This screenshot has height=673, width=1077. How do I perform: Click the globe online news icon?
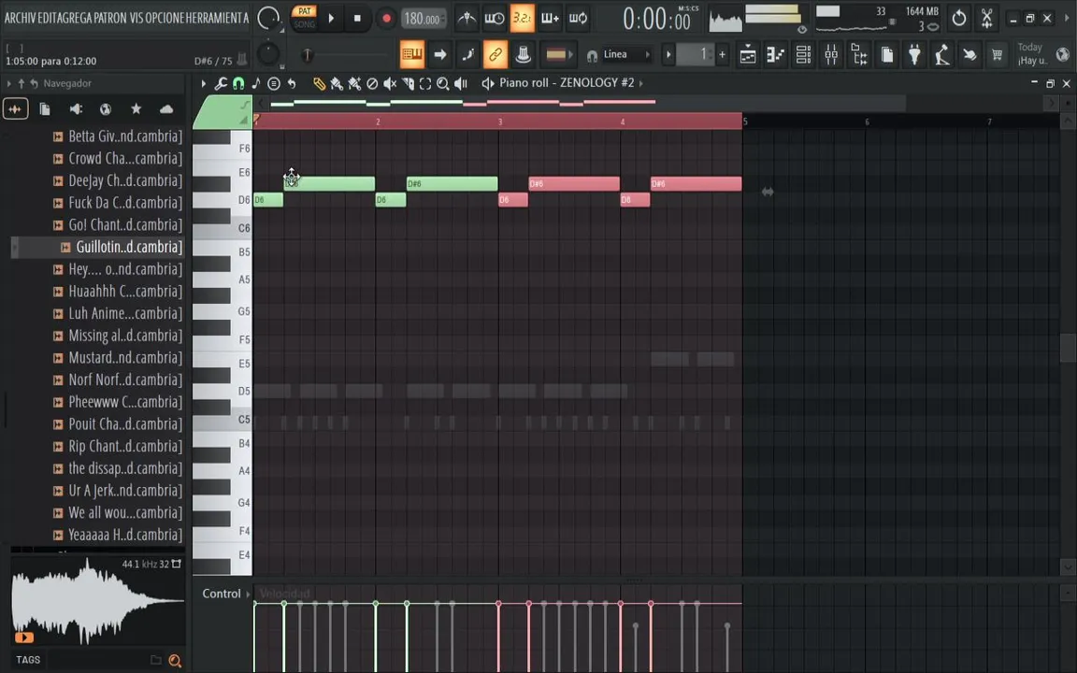pyautogui.click(x=1063, y=55)
